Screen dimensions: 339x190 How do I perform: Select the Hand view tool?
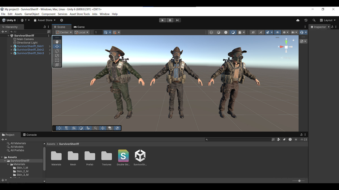point(57,42)
